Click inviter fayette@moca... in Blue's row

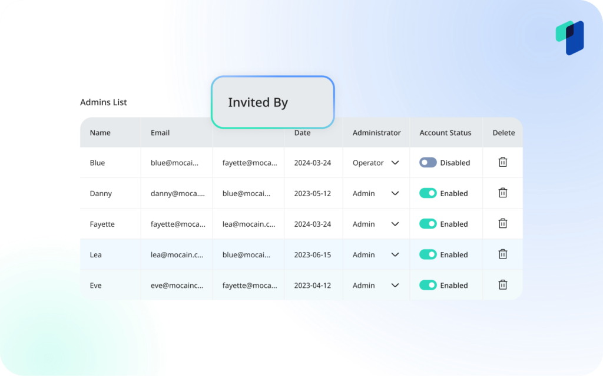(x=250, y=163)
